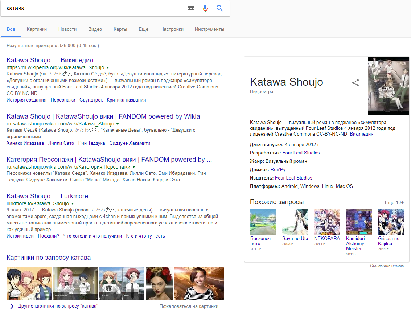Open image thumbnail of blonde and red-haired girls

(122, 283)
